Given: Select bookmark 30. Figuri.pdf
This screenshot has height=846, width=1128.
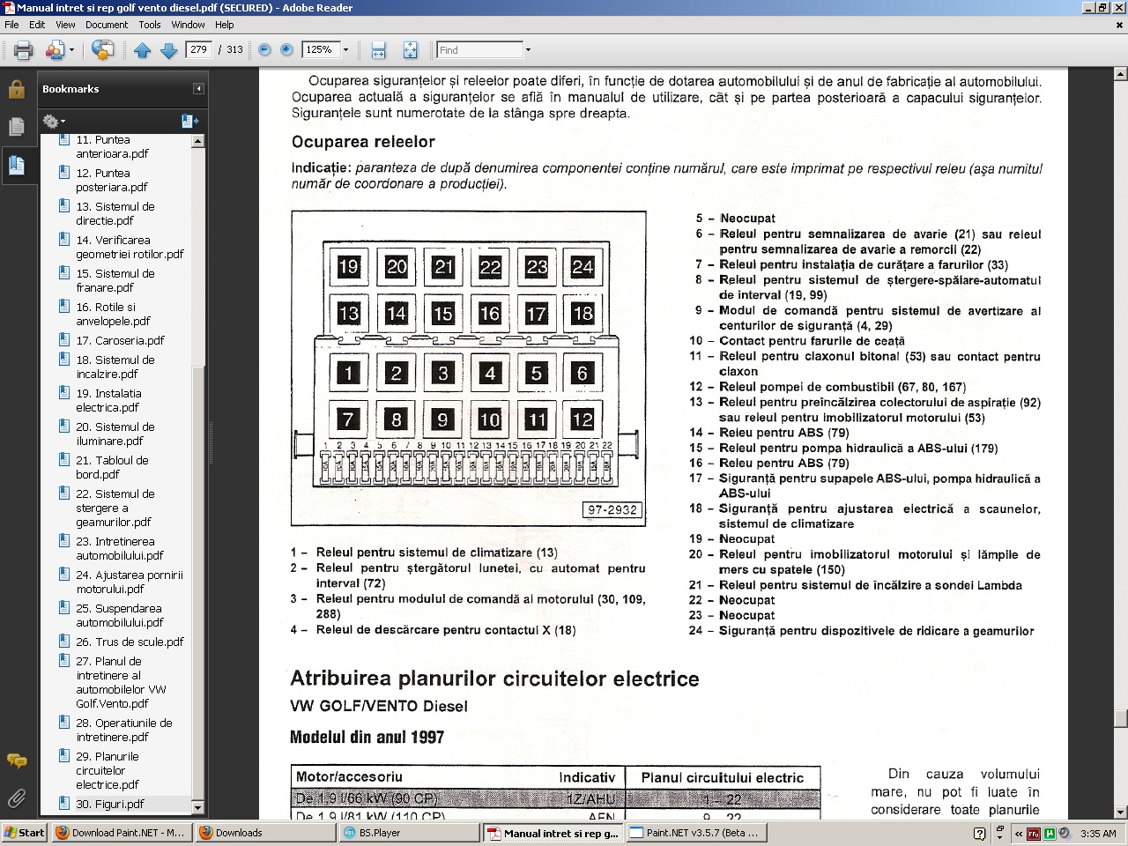Looking at the screenshot, I should [x=110, y=804].
